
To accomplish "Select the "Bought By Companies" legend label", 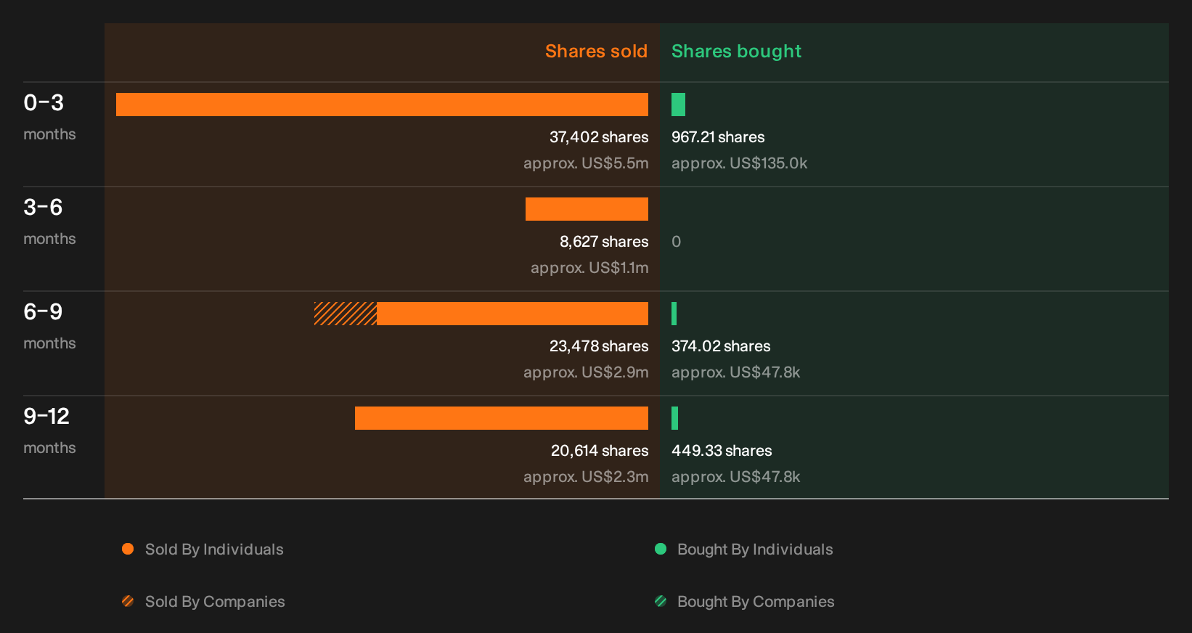I will click(x=756, y=602).
